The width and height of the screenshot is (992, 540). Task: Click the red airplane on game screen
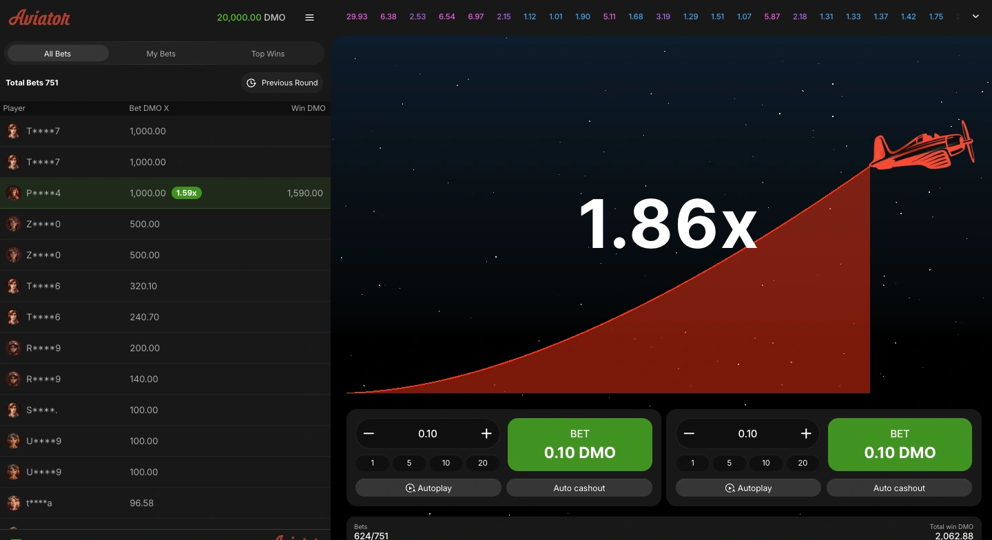(x=922, y=147)
